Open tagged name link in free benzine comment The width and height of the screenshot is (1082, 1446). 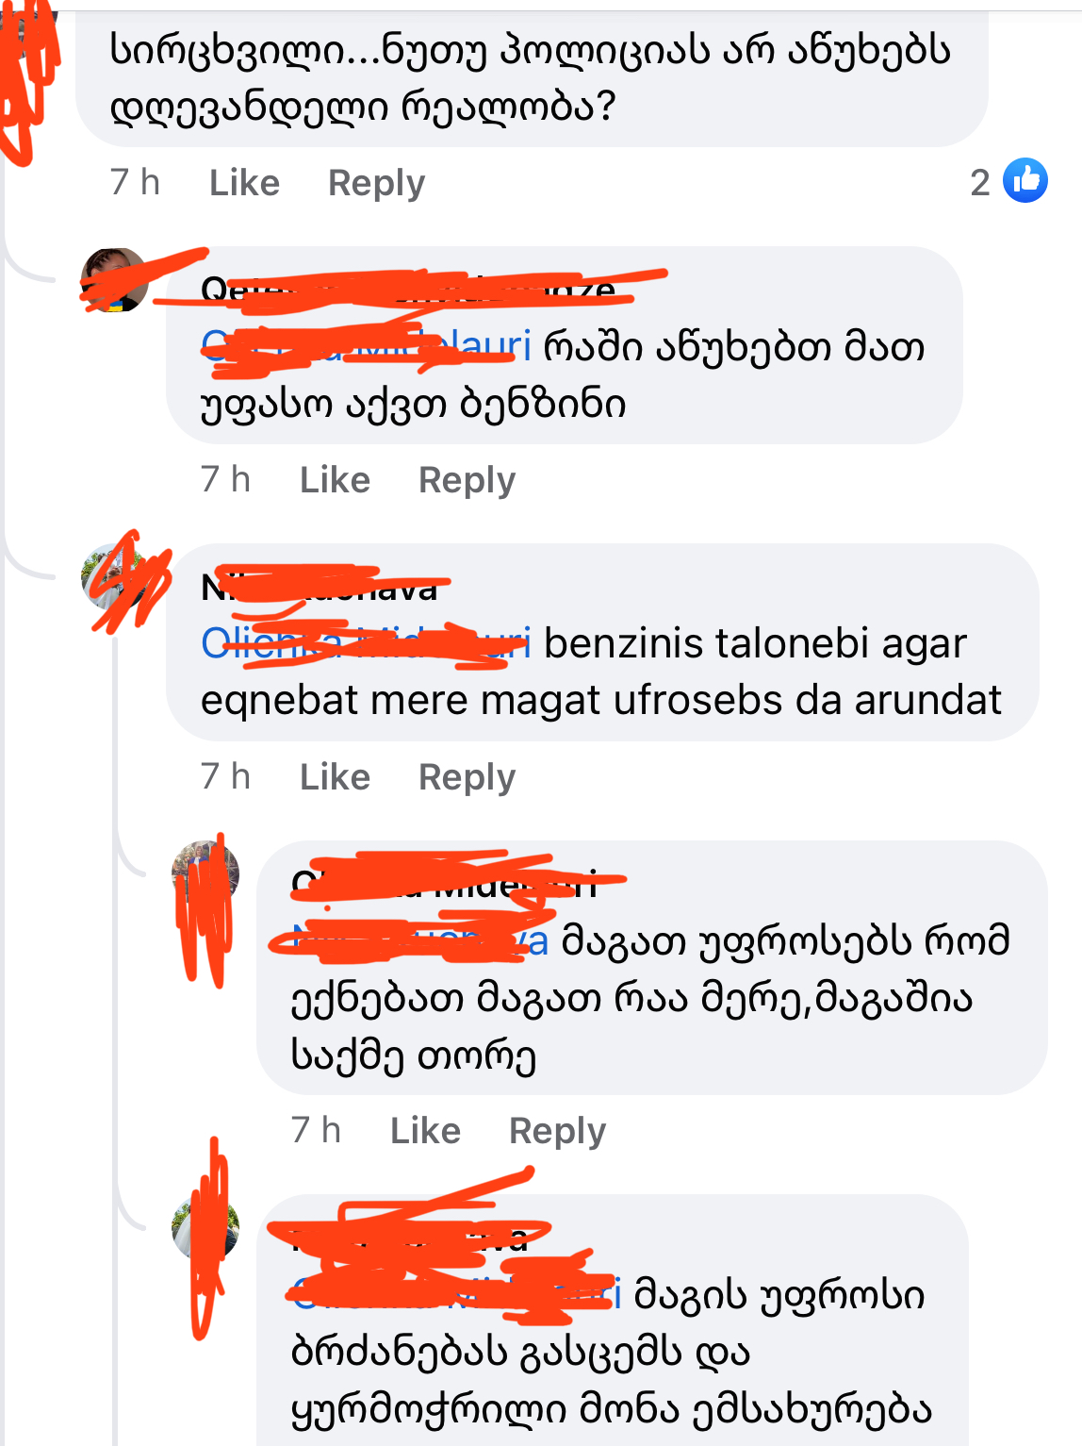tap(366, 346)
